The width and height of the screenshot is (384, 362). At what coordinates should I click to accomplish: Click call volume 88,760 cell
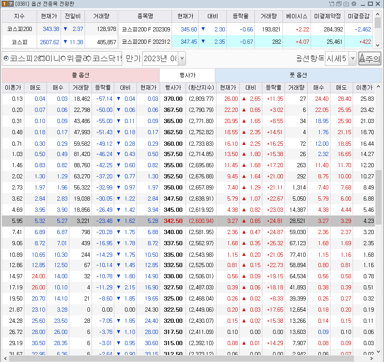pyautogui.click(x=82, y=165)
